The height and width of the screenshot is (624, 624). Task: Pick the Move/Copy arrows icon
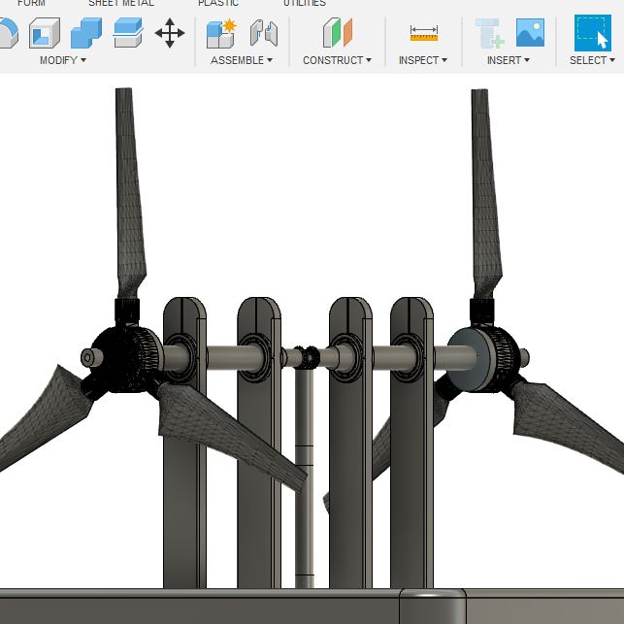pyautogui.click(x=170, y=33)
